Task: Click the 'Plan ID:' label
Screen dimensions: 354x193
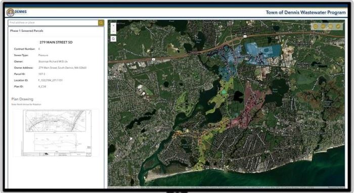Action: click(x=19, y=86)
